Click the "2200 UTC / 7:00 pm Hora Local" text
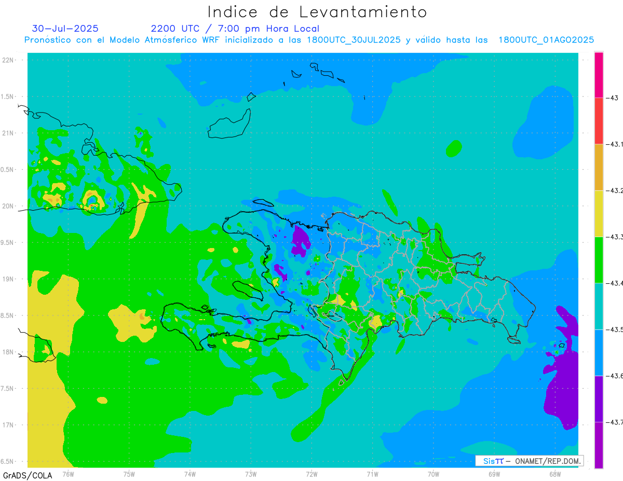Viewport: 623px width, 481px height. pos(235,29)
